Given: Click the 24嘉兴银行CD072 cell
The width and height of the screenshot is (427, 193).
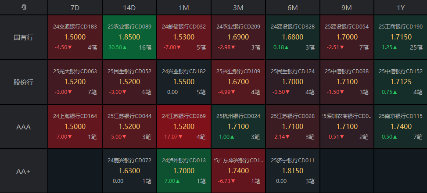Looking at the screenshot, I should (129, 171).
